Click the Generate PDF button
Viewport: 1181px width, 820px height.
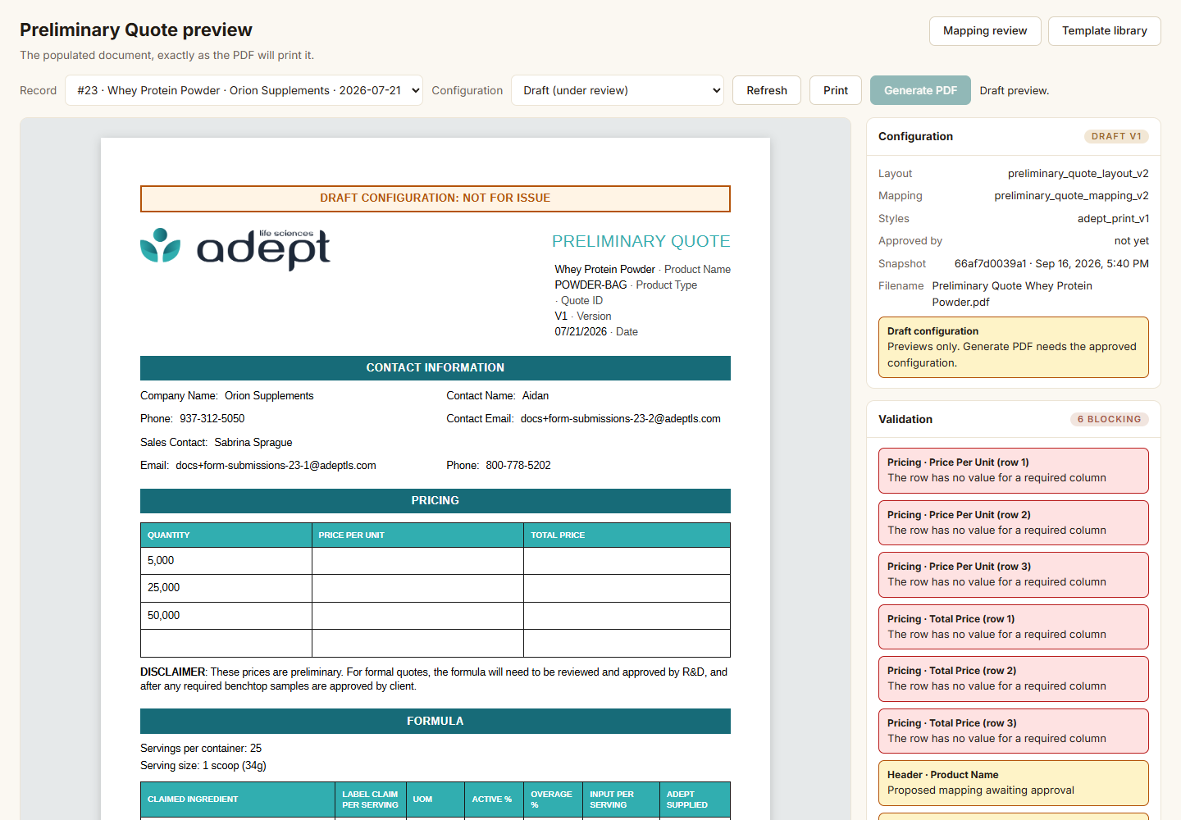920,90
